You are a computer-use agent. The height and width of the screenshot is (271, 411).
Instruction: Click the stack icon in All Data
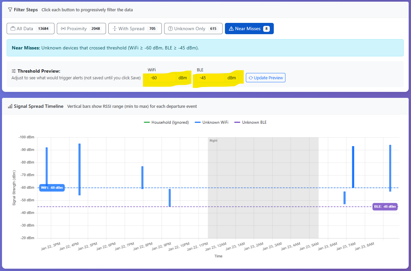(13, 29)
